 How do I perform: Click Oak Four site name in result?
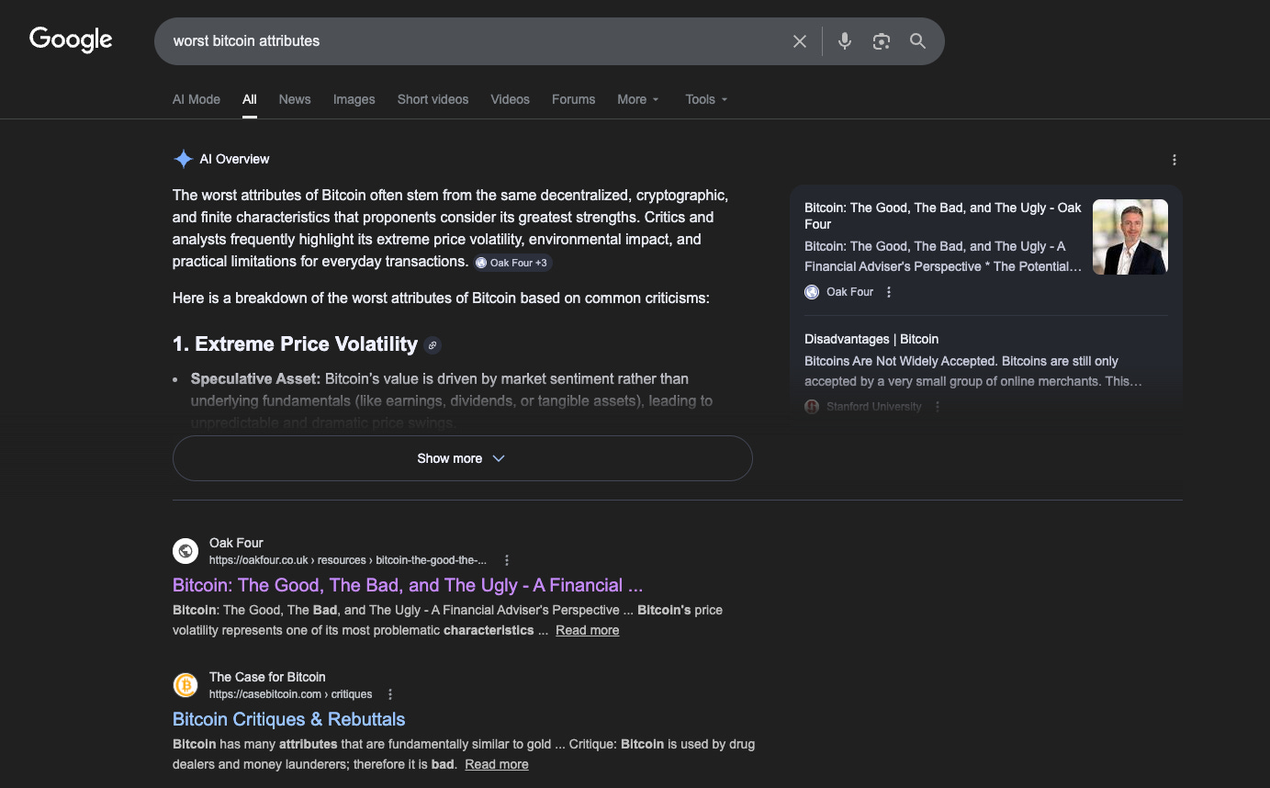[236, 543]
